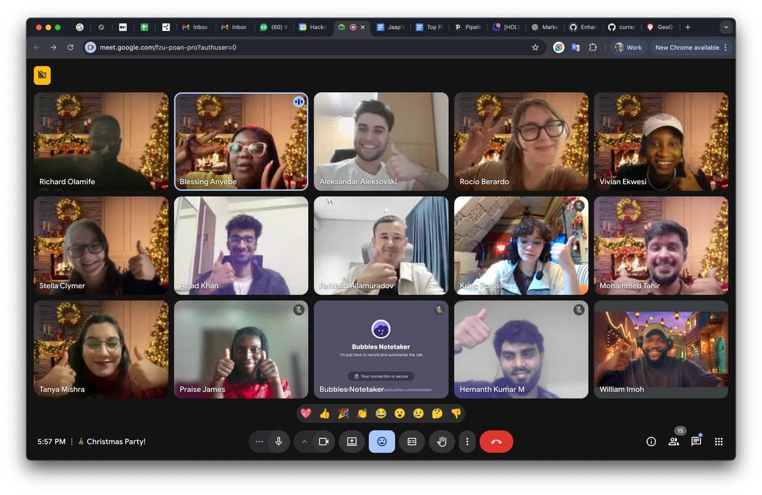Send the thumbs down reaction

(x=455, y=414)
